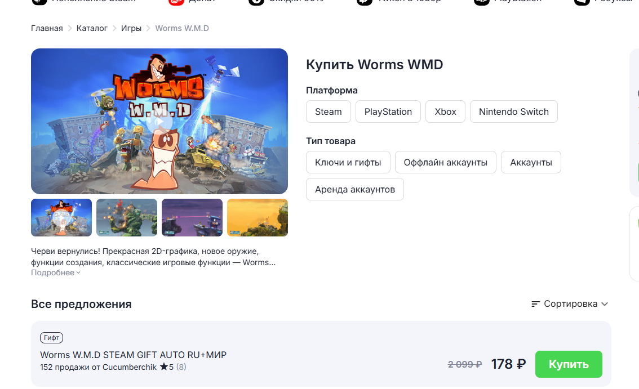Click the Все предложения heading

coord(81,304)
